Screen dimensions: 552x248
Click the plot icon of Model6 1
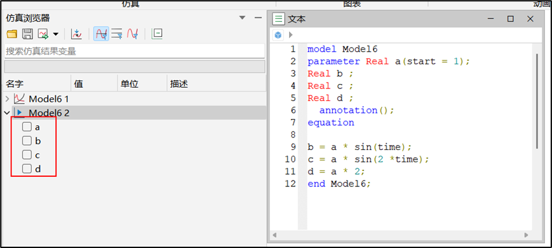[19, 99]
